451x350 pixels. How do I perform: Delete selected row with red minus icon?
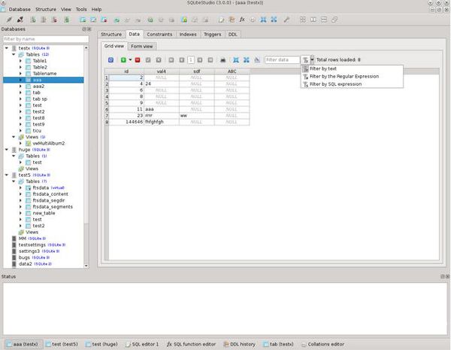point(138,60)
